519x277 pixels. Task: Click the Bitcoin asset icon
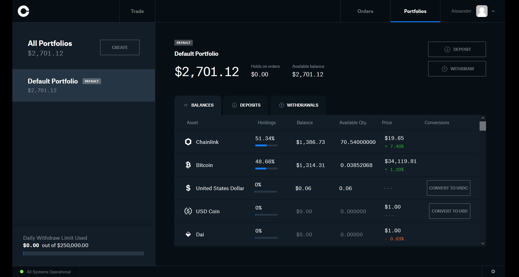point(188,165)
